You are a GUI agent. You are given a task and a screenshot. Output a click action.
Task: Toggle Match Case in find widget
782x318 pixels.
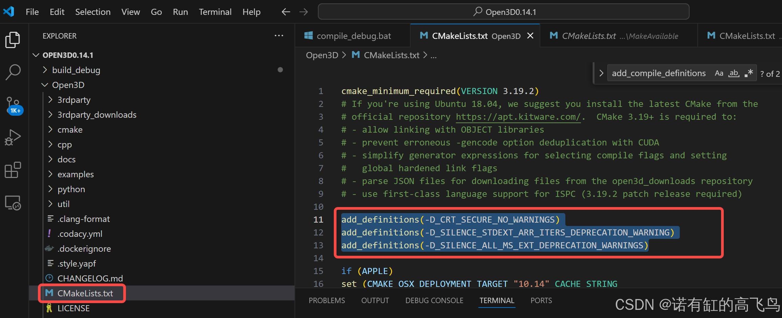pyautogui.click(x=719, y=73)
